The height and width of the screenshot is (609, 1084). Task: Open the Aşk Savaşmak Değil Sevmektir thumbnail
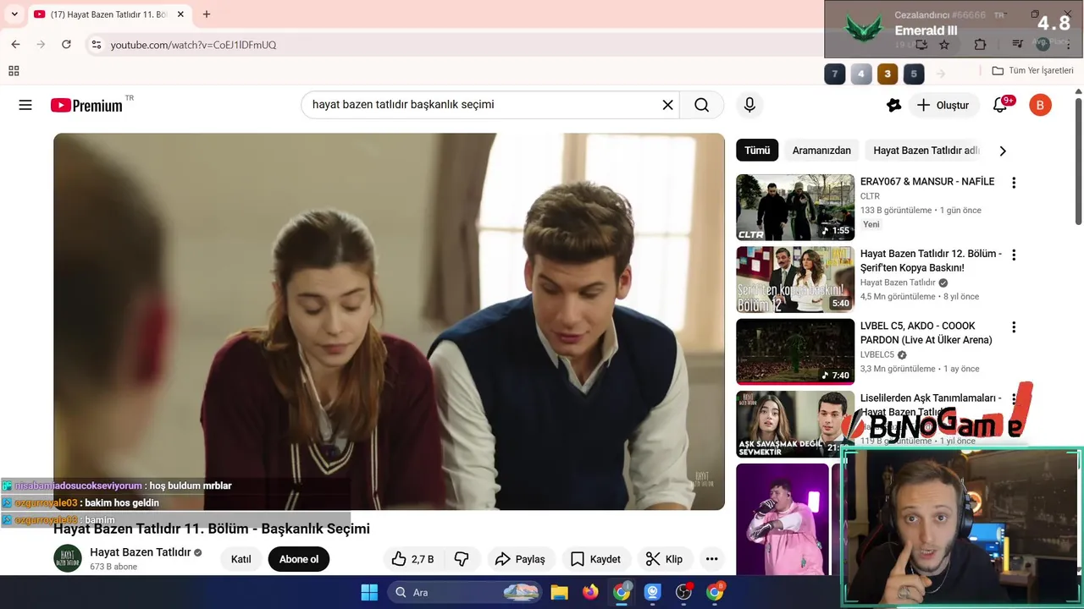click(795, 424)
